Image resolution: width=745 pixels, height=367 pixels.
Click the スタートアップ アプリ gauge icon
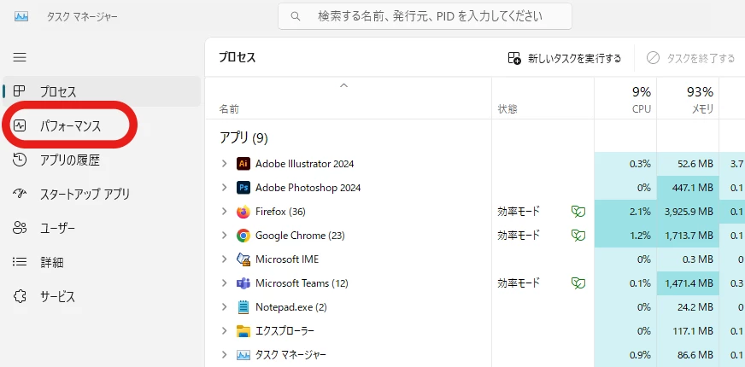click(20, 194)
